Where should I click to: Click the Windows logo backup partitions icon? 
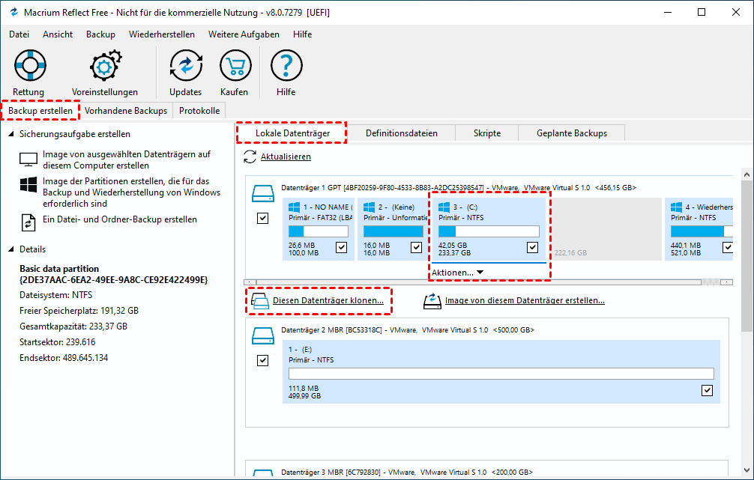(x=28, y=185)
